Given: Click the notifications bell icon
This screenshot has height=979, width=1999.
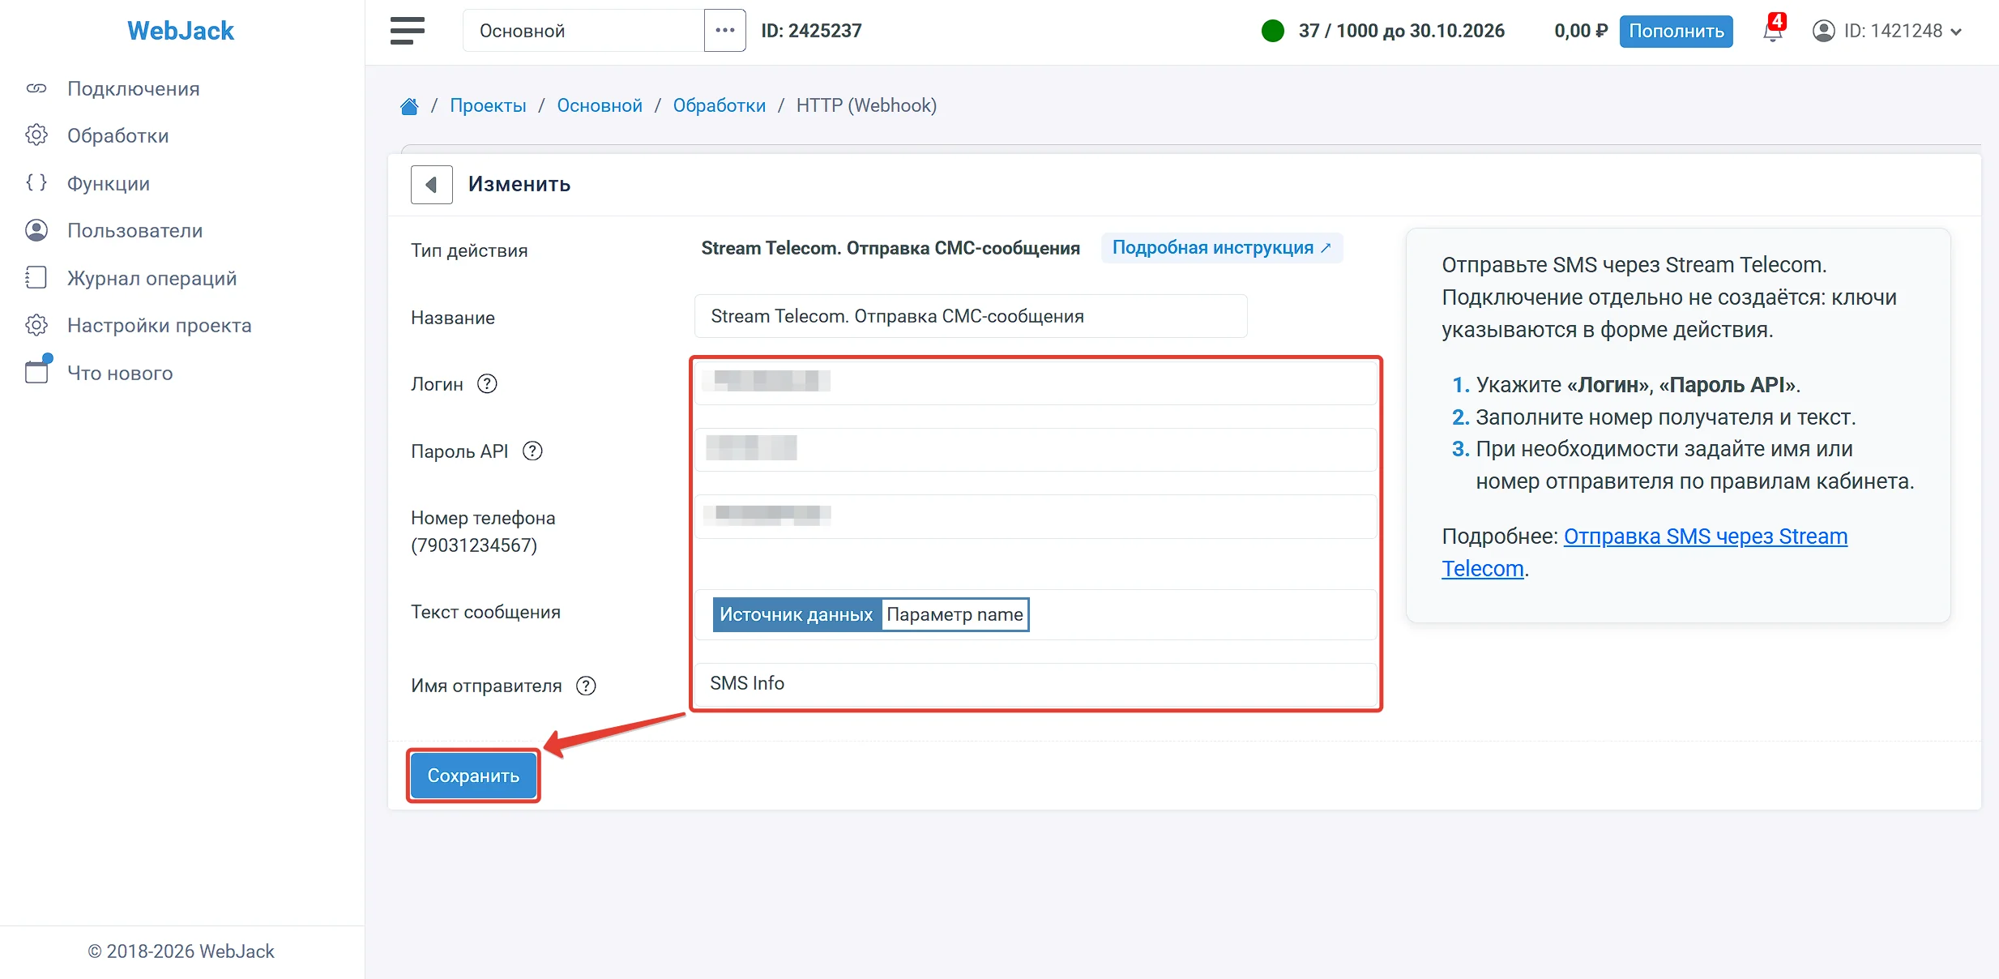Looking at the screenshot, I should (1773, 31).
